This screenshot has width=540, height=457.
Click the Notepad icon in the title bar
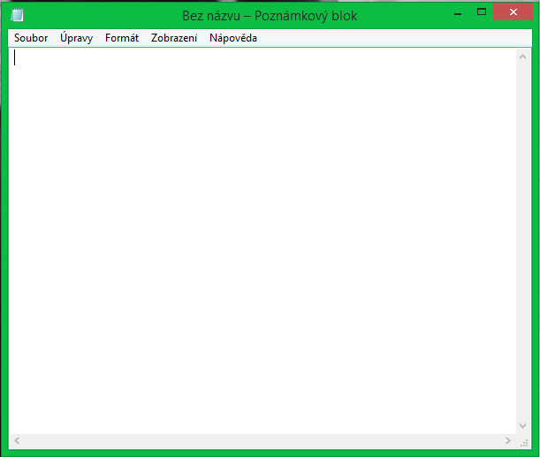(17, 15)
